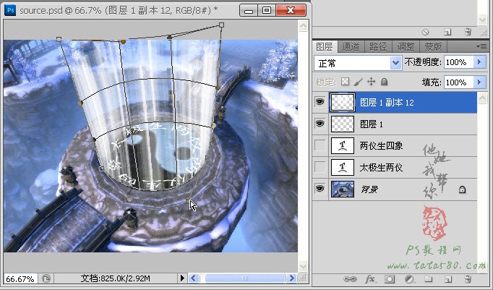The height and width of the screenshot is (290, 493).
Task: Open the Layers panel options menu
Action: point(481,46)
